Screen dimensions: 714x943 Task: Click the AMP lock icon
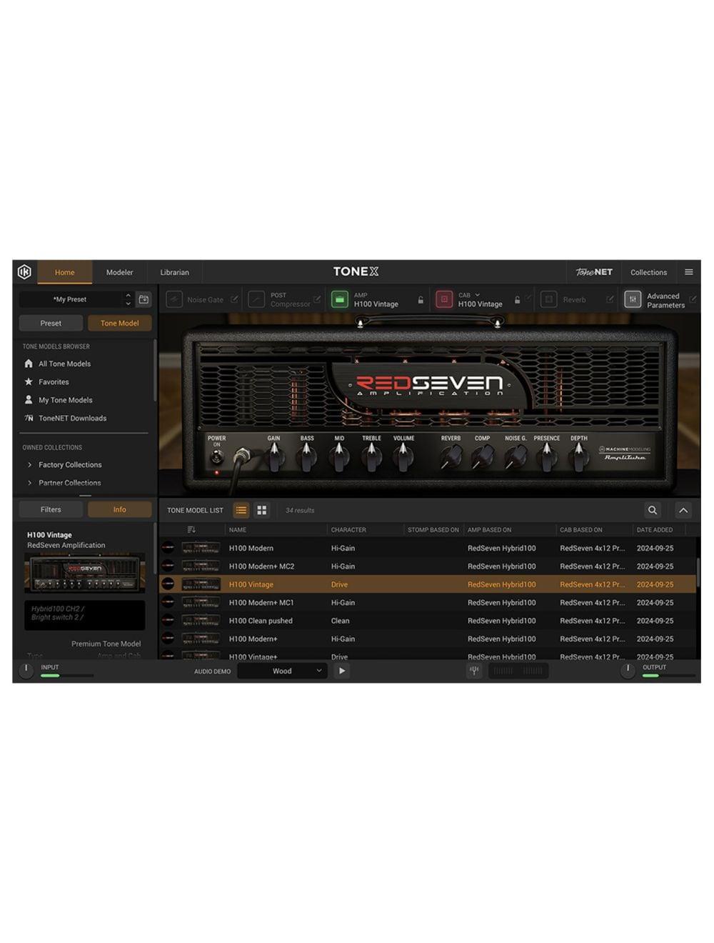pos(421,300)
